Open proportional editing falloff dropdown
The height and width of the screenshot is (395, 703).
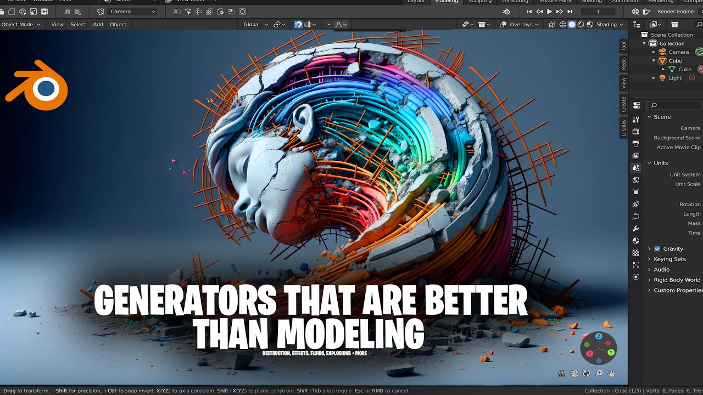[341, 24]
